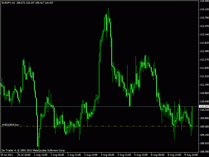
Task: Click the white current-price horizontal line
Action: click(x=100, y=106)
